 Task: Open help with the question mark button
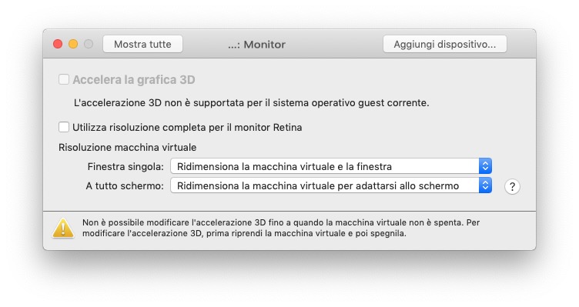coord(512,187)
